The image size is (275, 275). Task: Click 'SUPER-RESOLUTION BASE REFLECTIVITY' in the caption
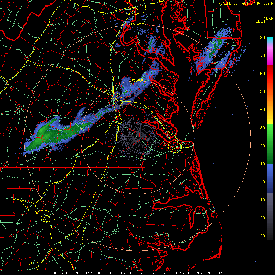click(96, 273)
